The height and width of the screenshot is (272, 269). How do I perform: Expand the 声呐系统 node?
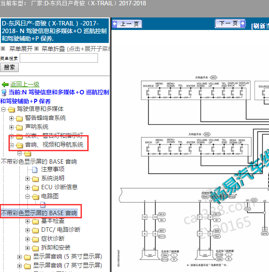(11, 127)
